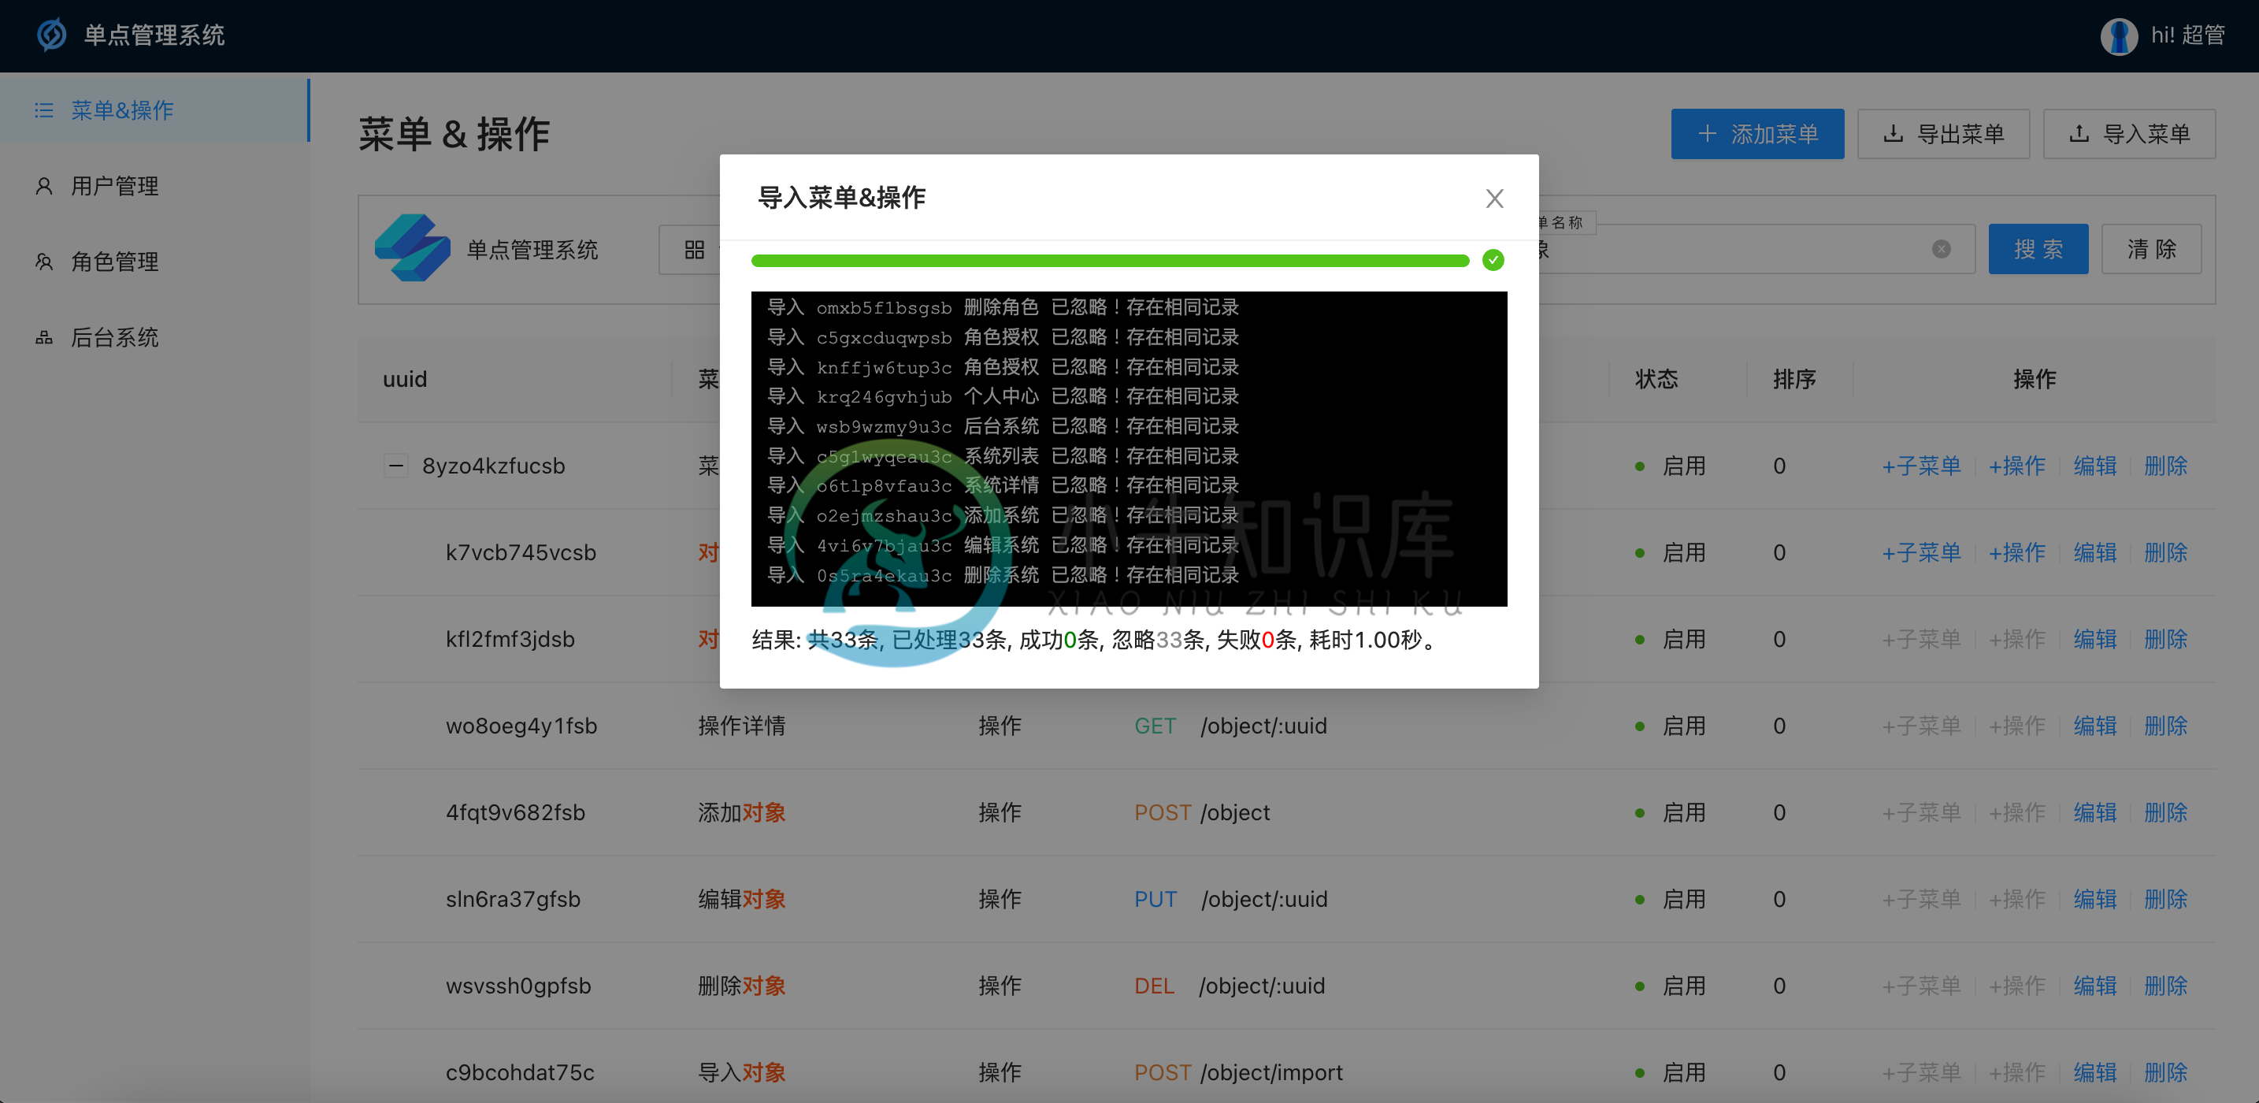Click the 菜单&操作 list icon
Screen dimensions: 2259x1103
pyautogui.click(x=44, y=110)
